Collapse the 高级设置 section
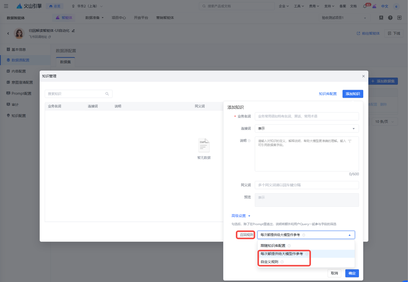 tap(241, 216)
